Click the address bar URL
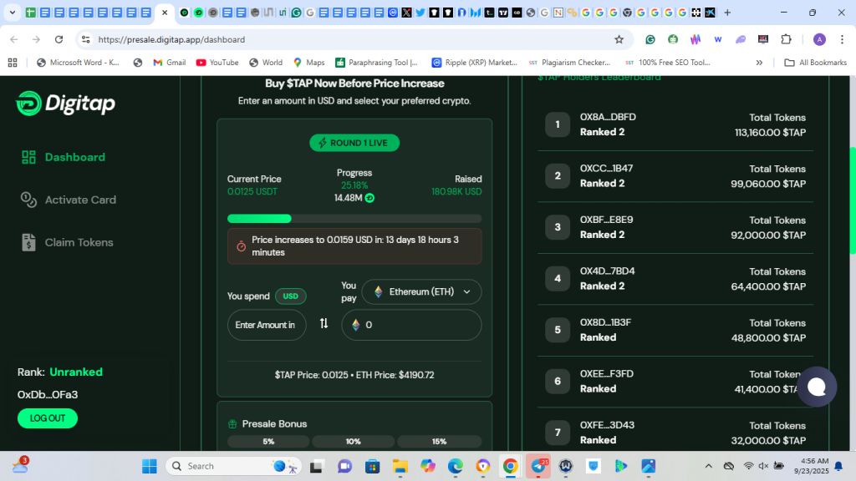Viewport: 856px width, 481px height. point(171,39)
